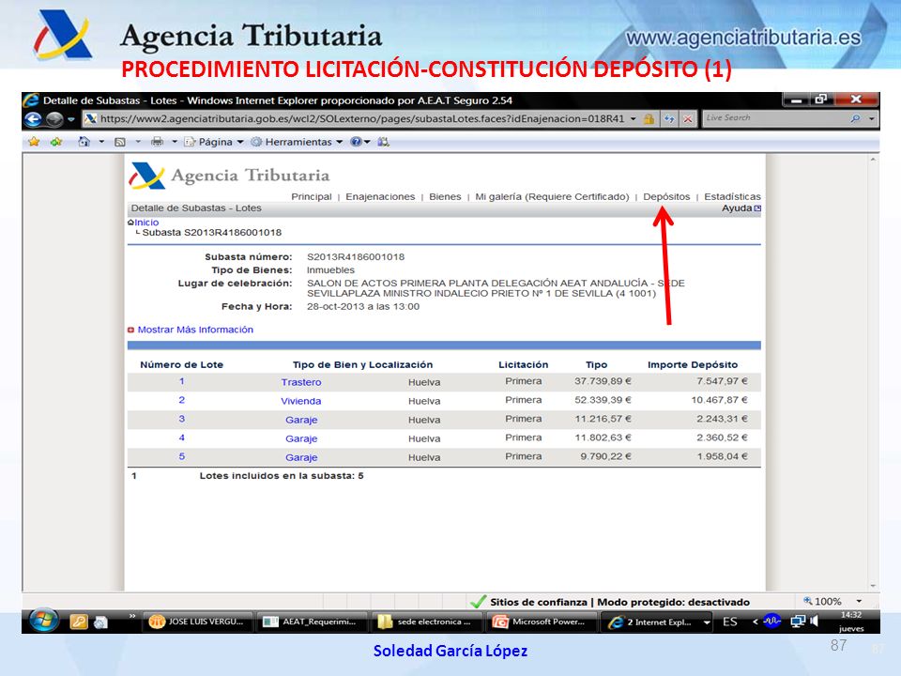Screen dimensions: 901x676
Task: Click the Add to Favorites icon
Action: [55, 142]
